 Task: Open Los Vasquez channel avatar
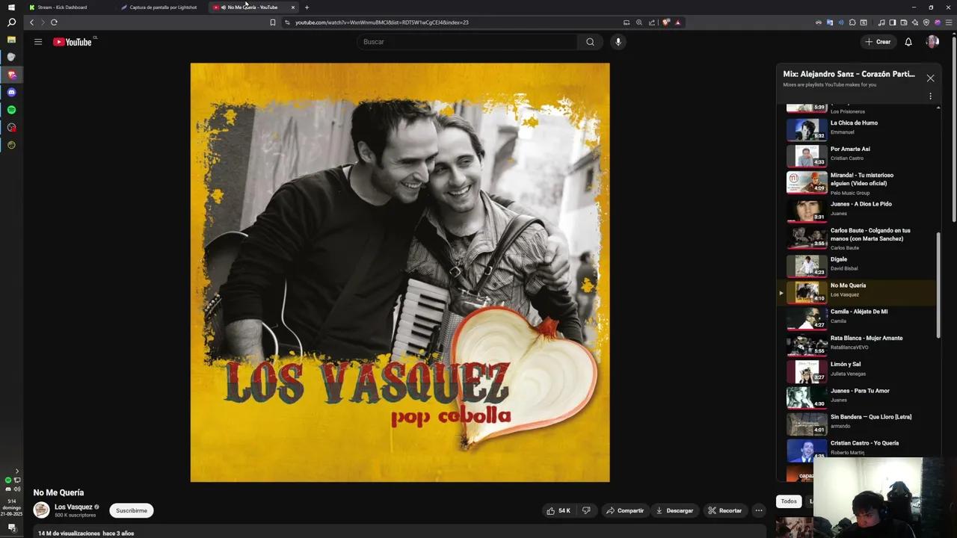[x=41, y=510]
